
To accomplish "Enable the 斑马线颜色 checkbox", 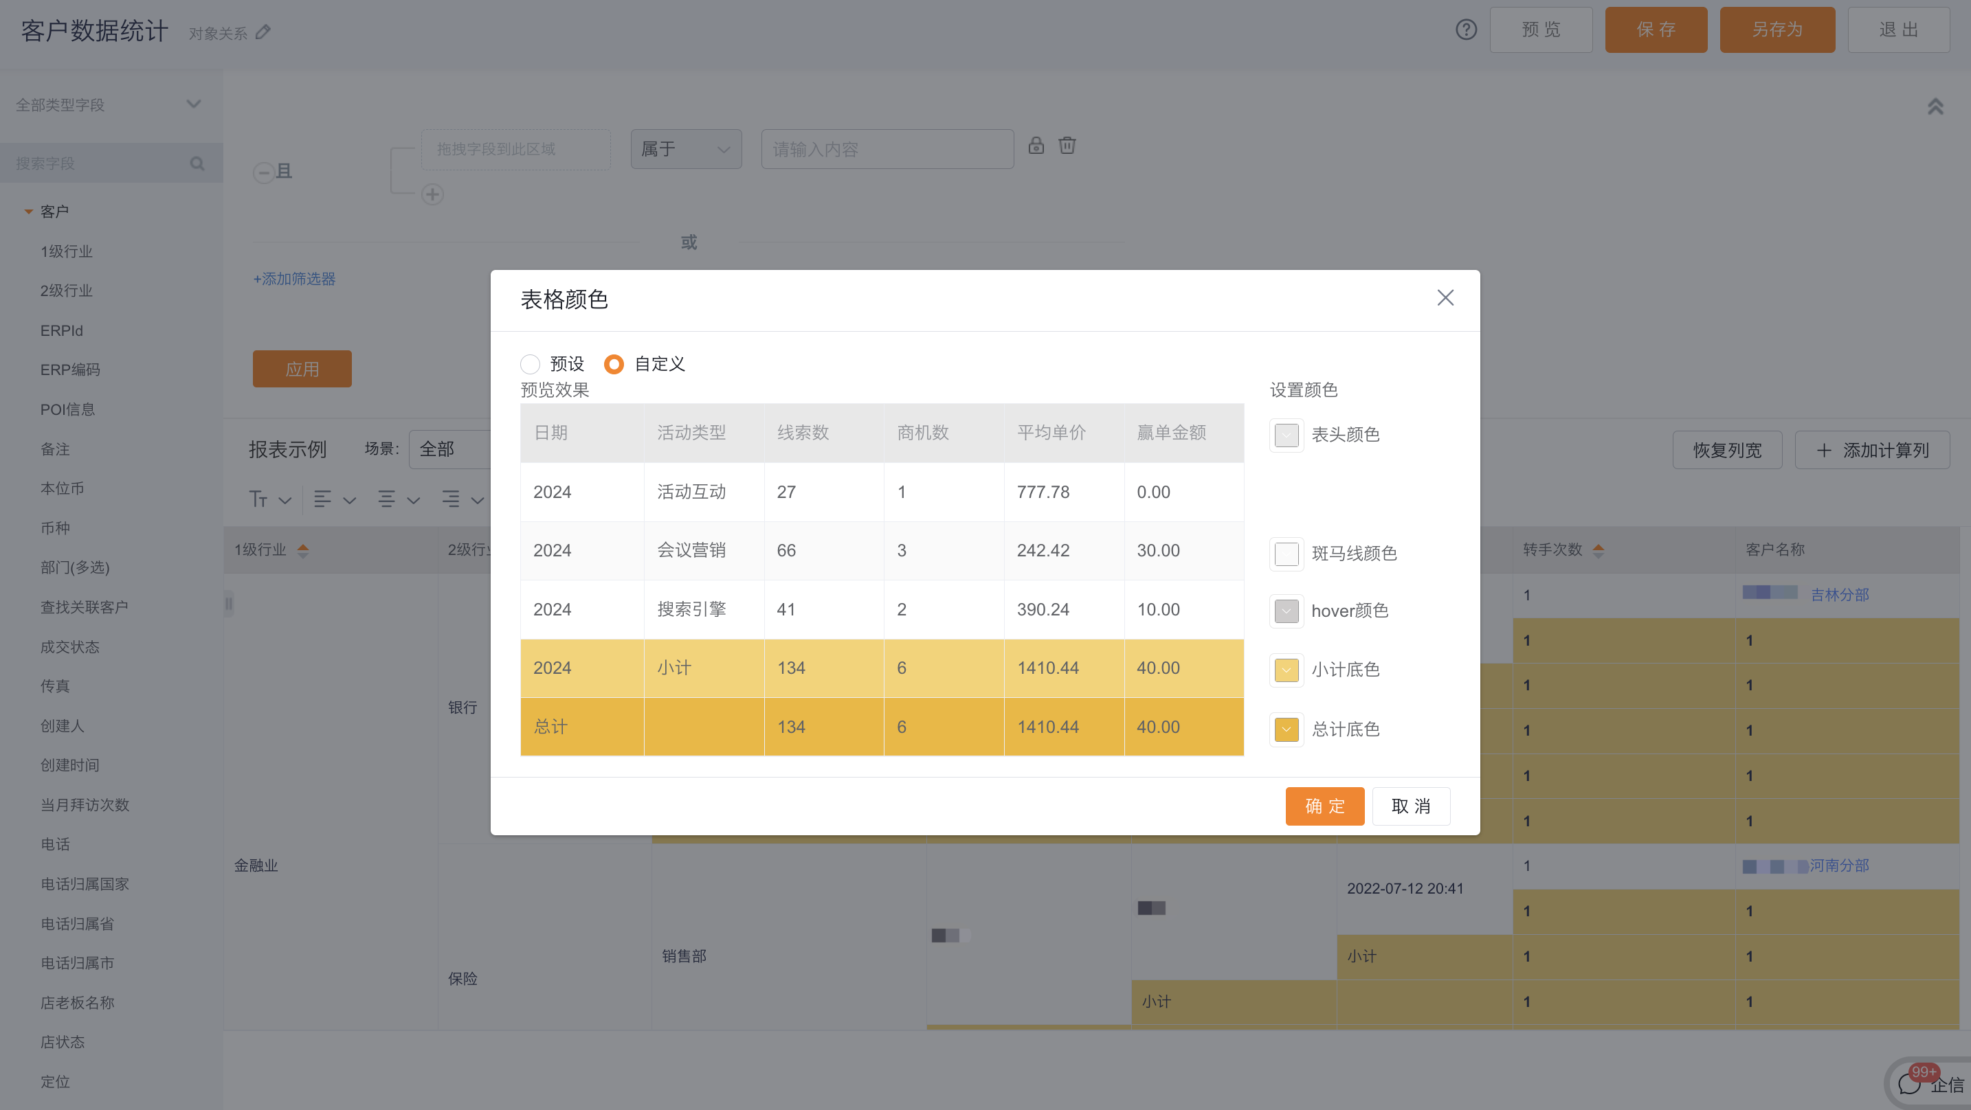I will 1287,554.
